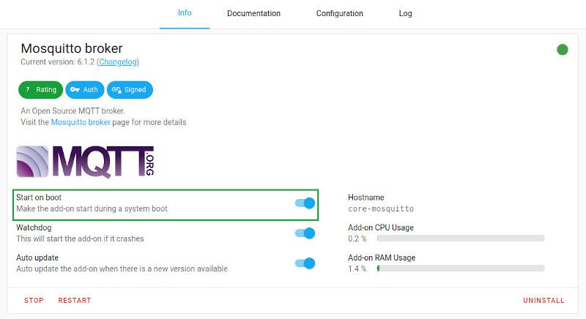Click the 'Add-on CPU Usage' label
Screen dimensions: 586x319
point(381,228)
